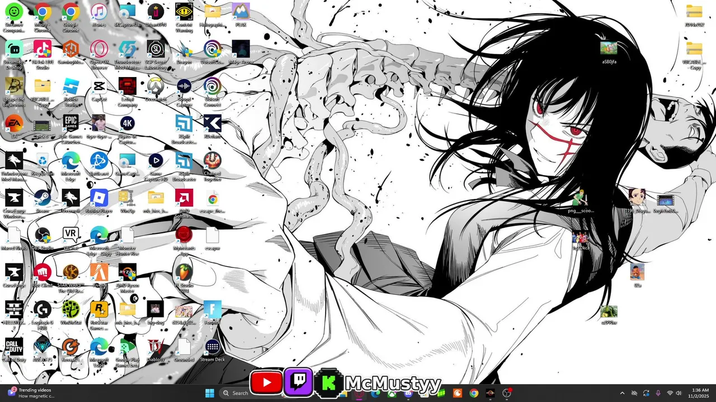Launch Battle.net shortcut

coord(99,164)
